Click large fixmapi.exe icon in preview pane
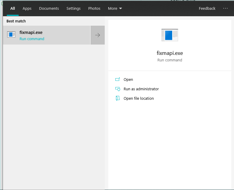The height and width of the screenshot is (190, 234). (170, 35)
